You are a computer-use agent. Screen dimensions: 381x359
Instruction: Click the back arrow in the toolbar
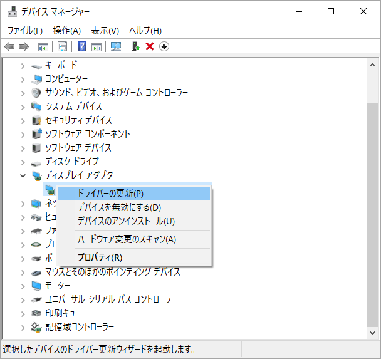(9, 46)
